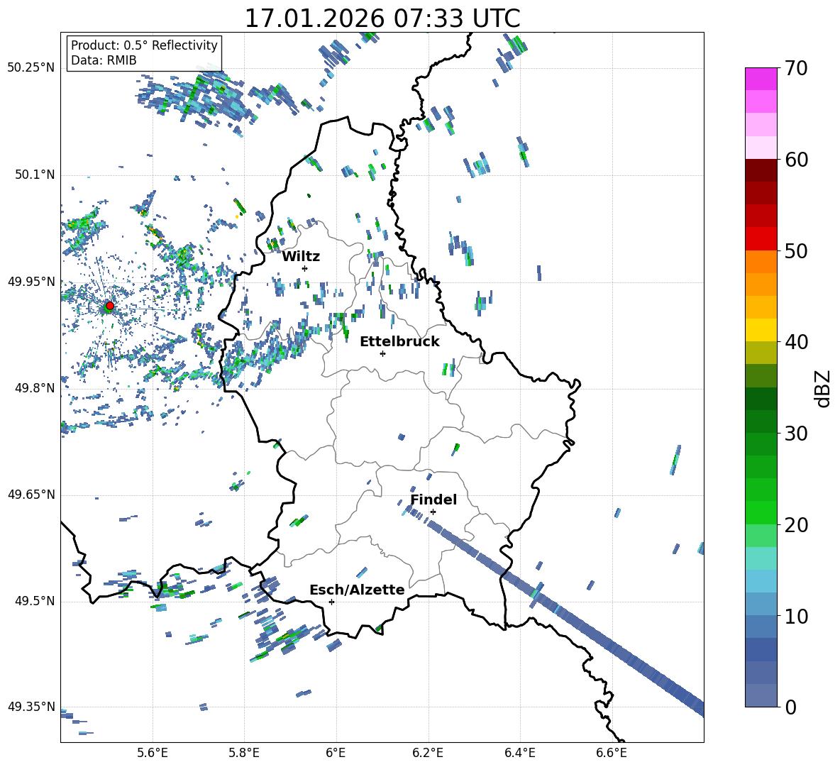Click the long diagonal blue radar beam streak

pos(557,609)
